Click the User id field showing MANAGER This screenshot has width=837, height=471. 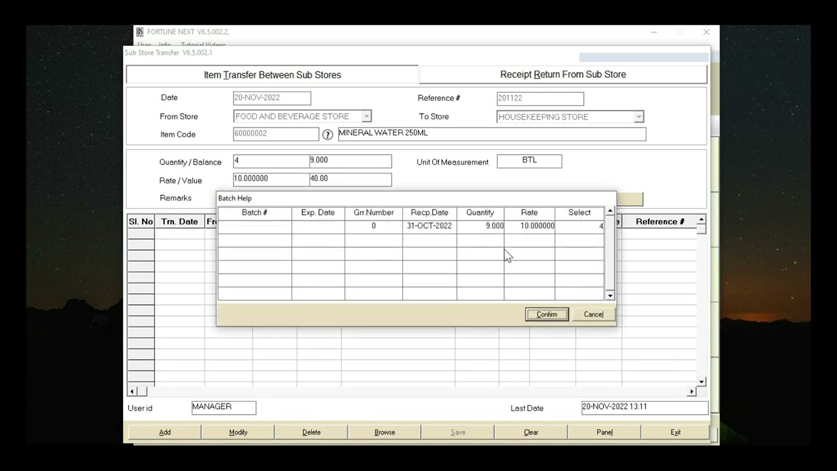224,408
